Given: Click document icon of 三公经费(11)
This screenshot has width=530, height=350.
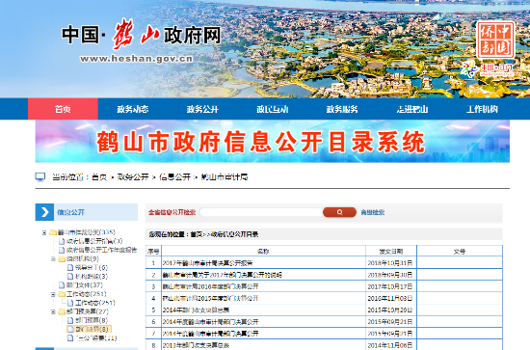Looking at the screenshot, I should (x=70, y=337).
